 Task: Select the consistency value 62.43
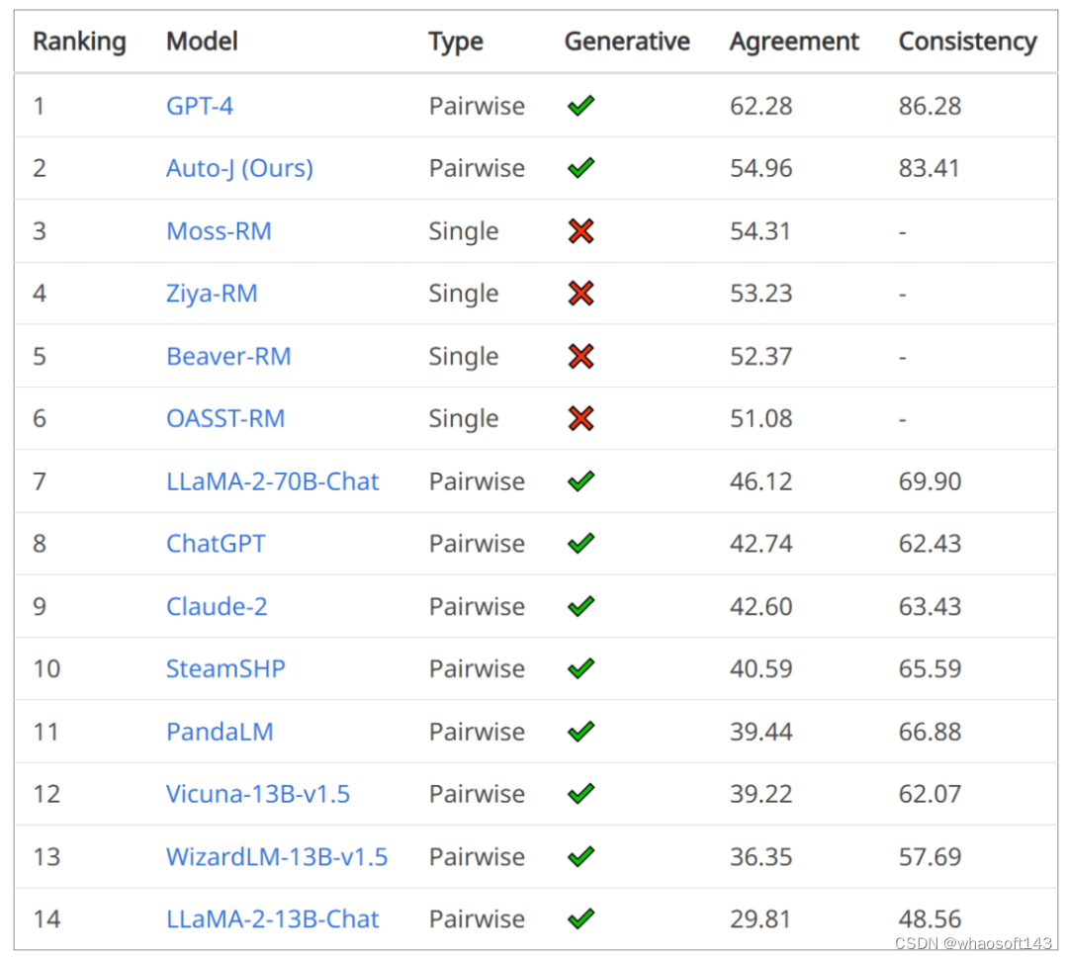pyautogui.click(x=930, y=544)
